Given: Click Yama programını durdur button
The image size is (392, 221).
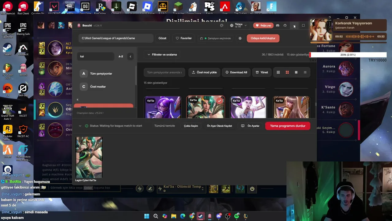Looking at the screenshot, I should click(x=288, y=126).
